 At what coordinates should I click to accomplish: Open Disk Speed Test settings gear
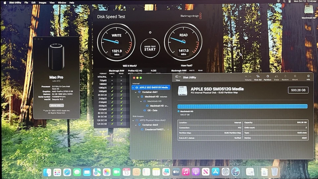coord(150,32)
